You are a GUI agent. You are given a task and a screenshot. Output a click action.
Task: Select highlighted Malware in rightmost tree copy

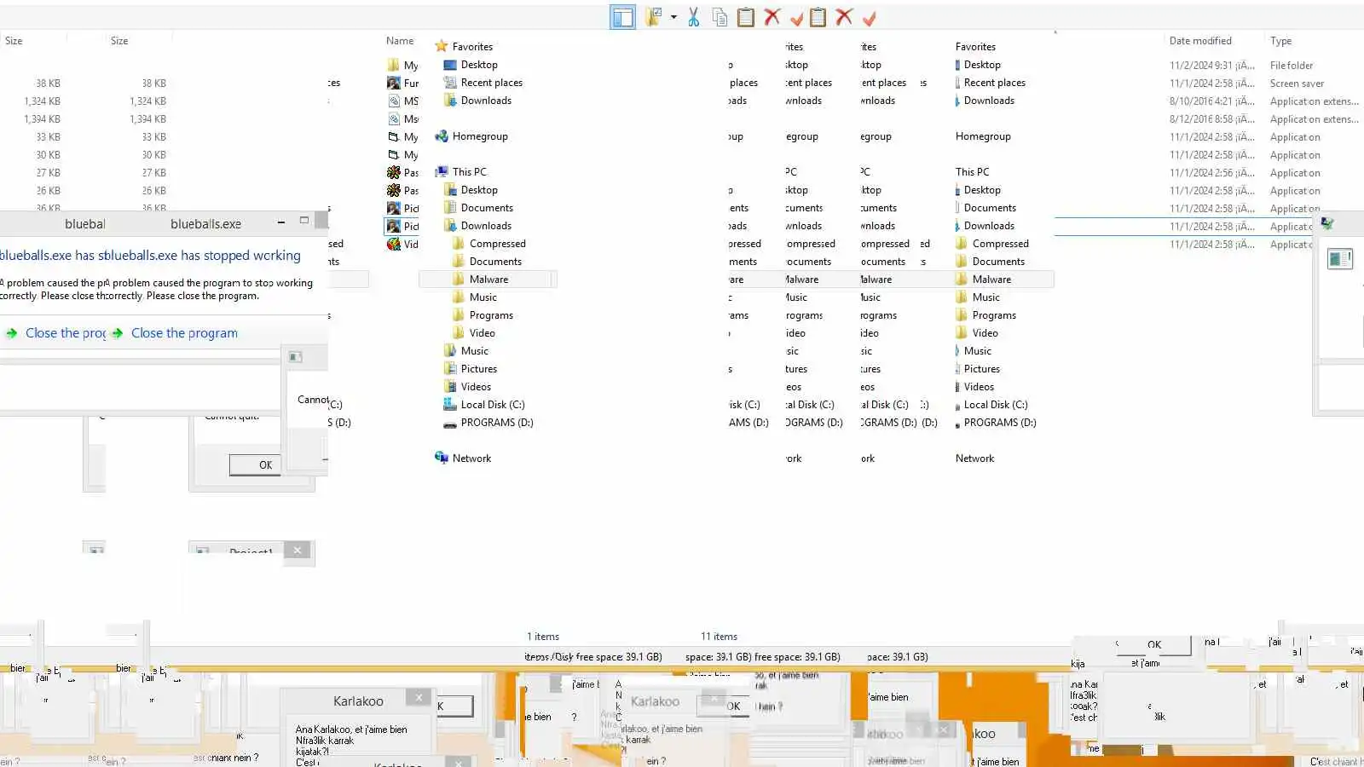click(991, 280)
